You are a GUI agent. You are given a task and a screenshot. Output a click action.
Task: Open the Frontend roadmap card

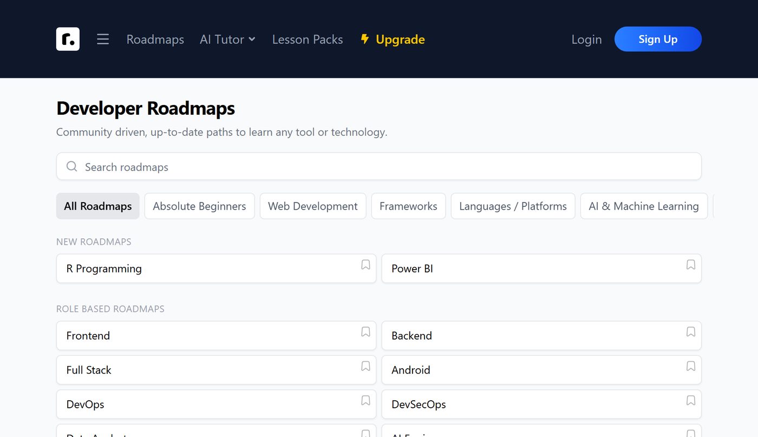tap(216, 336)
